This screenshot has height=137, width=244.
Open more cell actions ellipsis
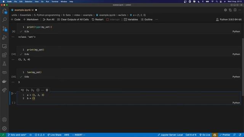pyautogui.click(x=42, y=90)
